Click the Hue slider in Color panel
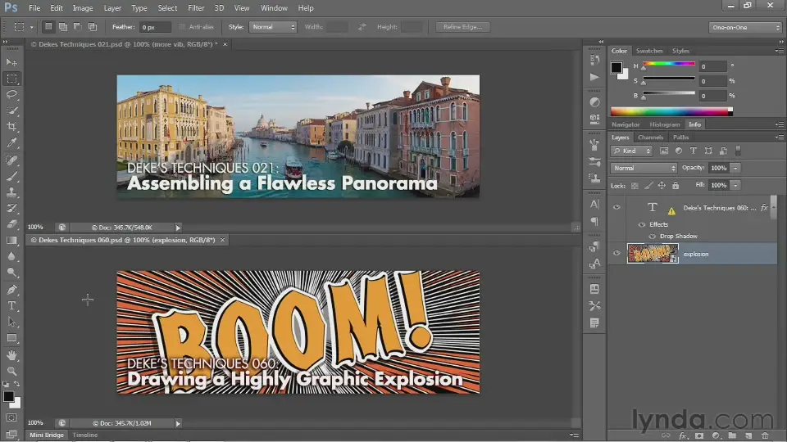 tap(669, 64)
